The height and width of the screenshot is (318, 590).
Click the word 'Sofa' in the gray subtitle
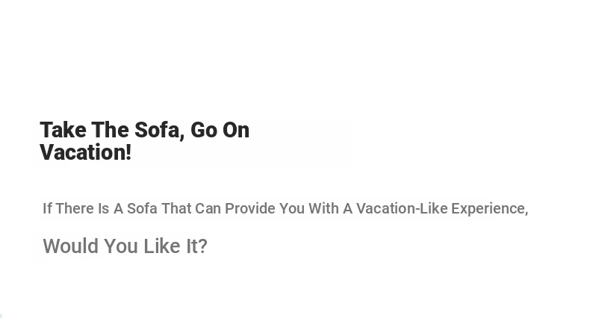(x=142, y=208)
